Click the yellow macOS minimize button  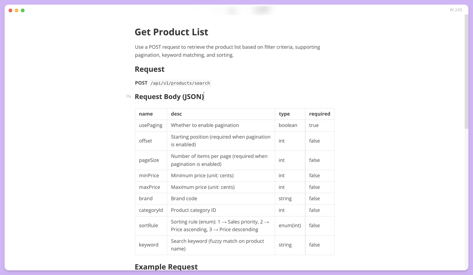[x=16, y=10]
